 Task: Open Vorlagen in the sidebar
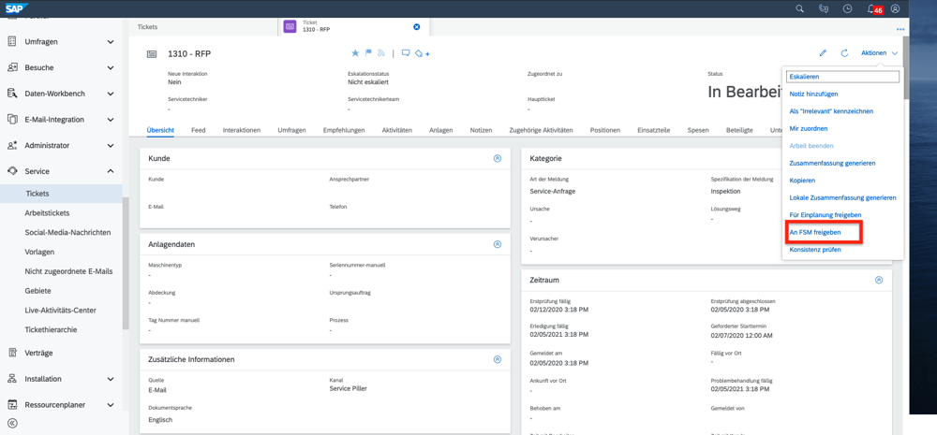(39, 252)
